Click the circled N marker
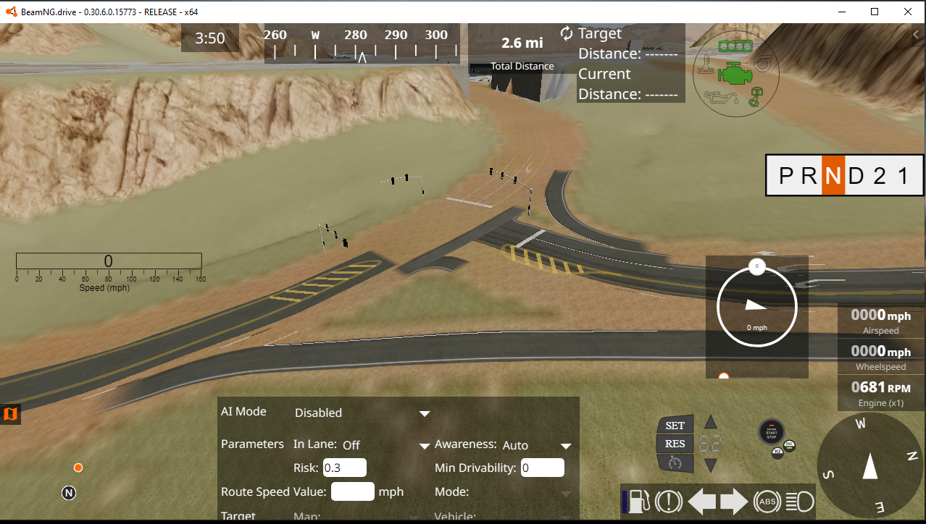This screenshot has width=926, height=524. coord(69,493)
